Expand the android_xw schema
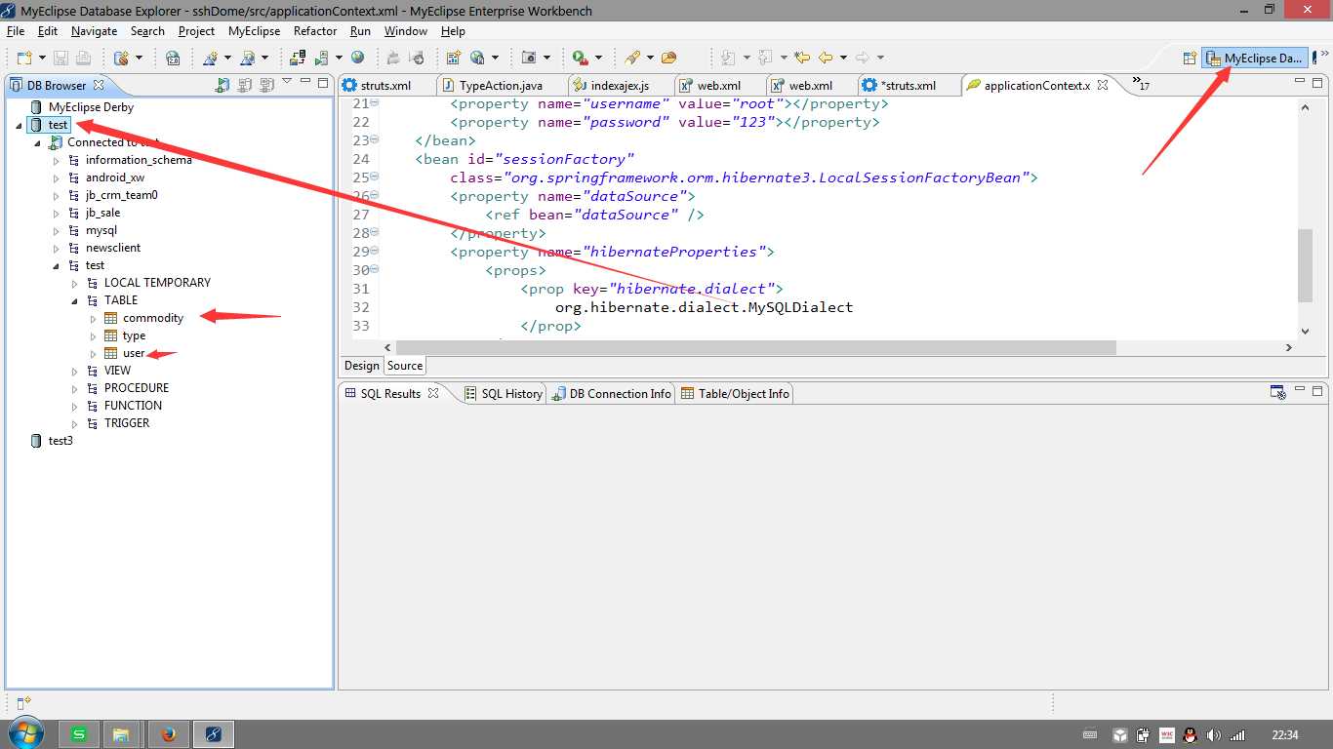The height and width of the screenshot is (749, 1333). click(x=57, y=177)
